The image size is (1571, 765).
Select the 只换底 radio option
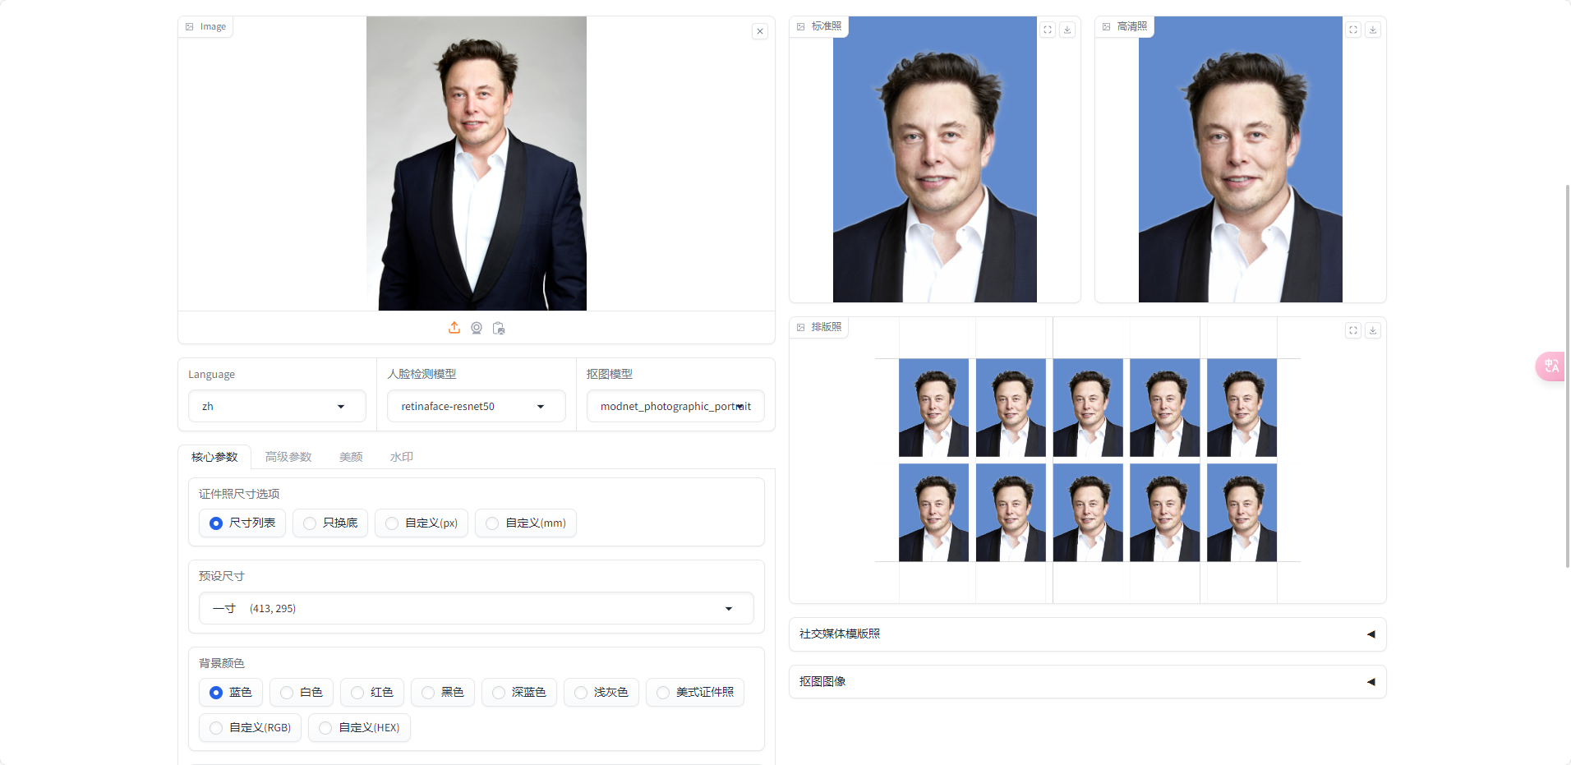click(330, 523)
